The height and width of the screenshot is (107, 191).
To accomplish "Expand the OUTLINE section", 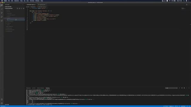I will (x=7, y=104).
